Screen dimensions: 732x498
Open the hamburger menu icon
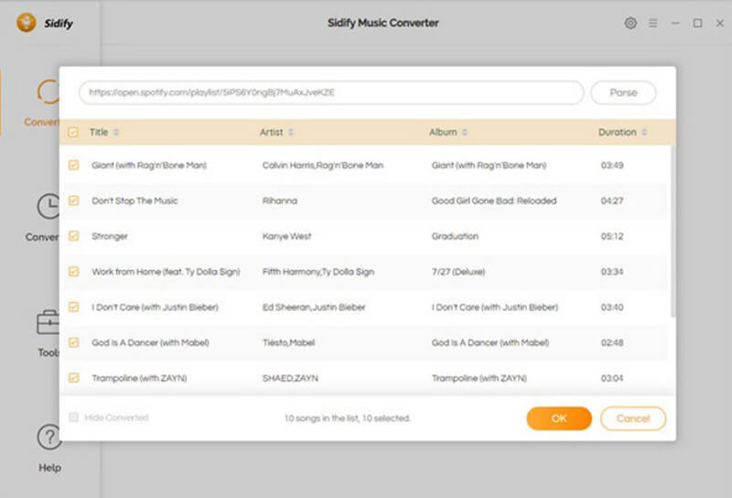click(x=653, y=23)
